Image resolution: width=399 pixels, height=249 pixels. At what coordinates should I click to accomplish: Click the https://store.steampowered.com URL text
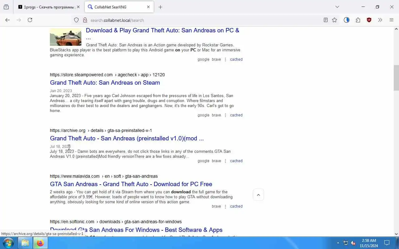pos(81,75)
